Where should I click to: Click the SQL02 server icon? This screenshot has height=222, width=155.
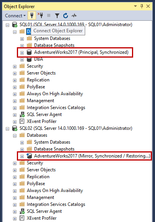(x=15, y=128)
